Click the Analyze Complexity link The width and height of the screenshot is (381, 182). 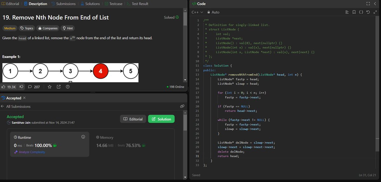[30, 152]
